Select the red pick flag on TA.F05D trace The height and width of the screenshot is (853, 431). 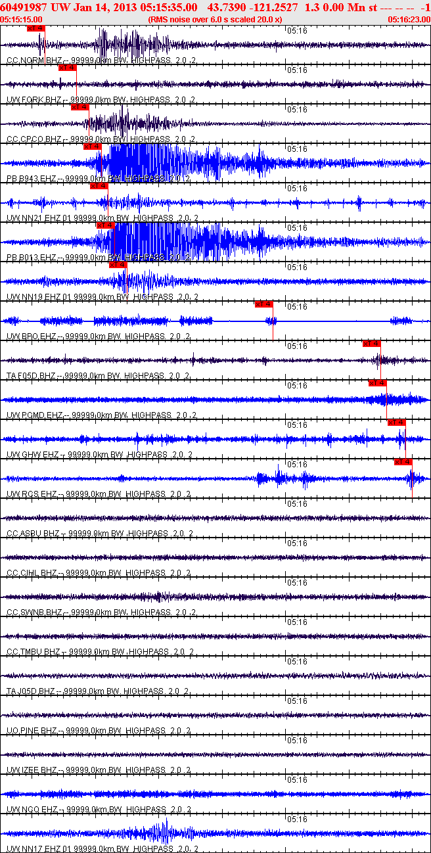pyautogui.click(x=371, y=344)
